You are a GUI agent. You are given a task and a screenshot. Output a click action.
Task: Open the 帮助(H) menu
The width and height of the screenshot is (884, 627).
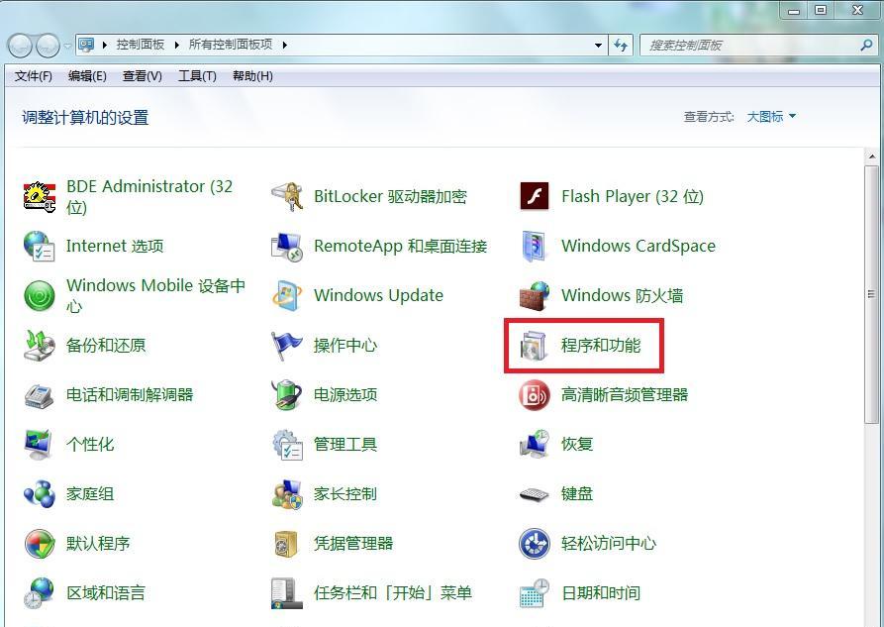tap(252, 75)
